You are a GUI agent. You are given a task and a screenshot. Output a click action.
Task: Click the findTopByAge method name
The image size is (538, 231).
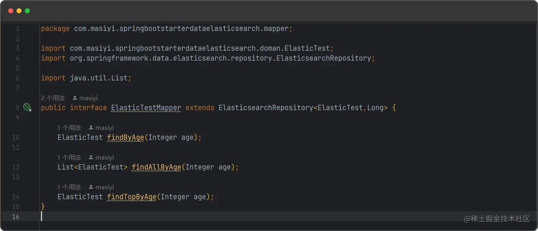(132, 197)
